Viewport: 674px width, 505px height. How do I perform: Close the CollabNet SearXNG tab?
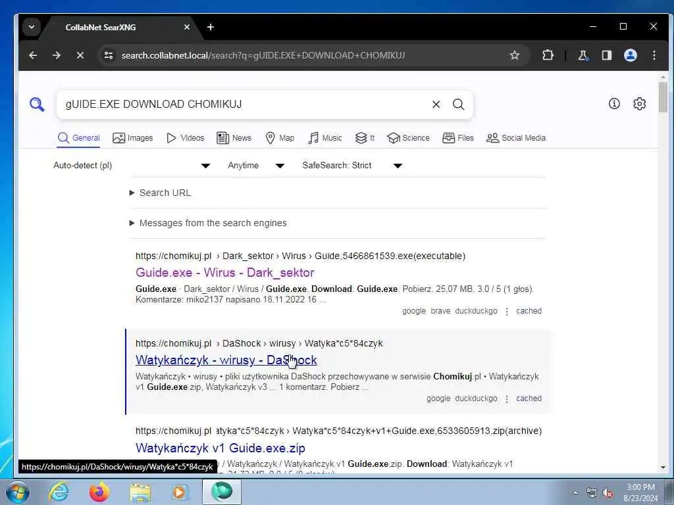coord(186,27)
